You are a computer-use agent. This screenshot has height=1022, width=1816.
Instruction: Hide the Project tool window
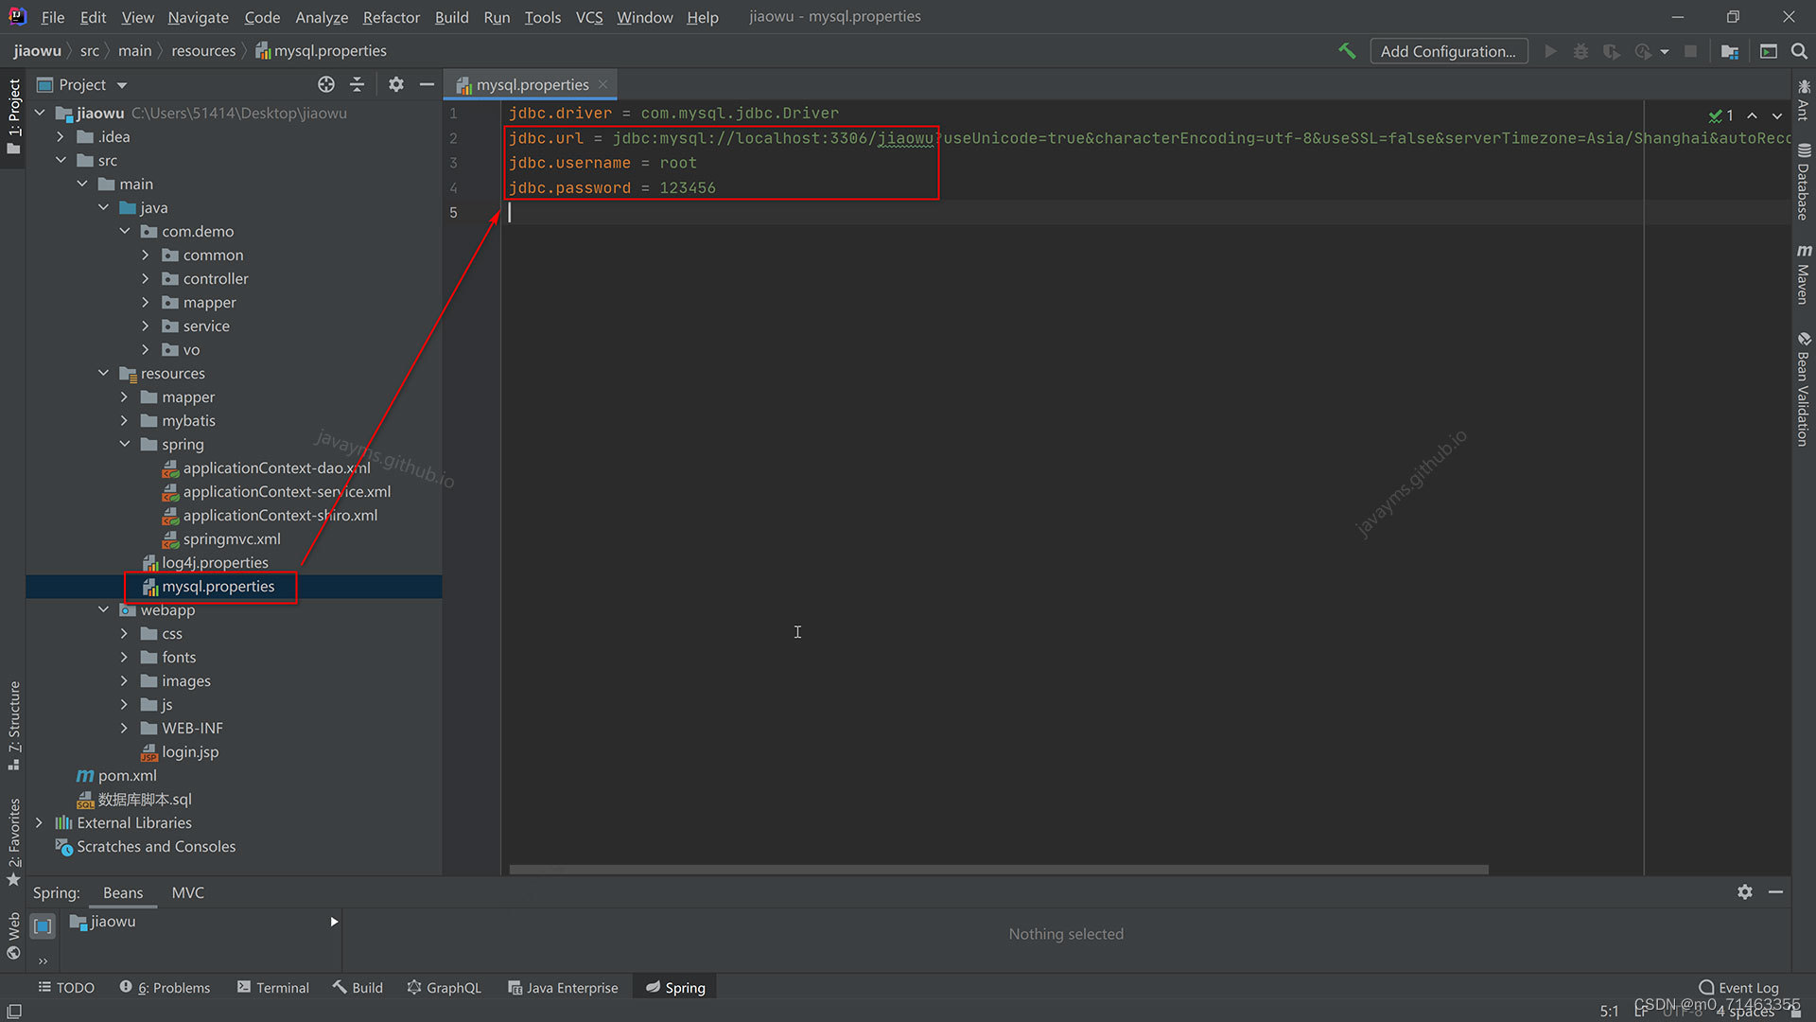coord(427,85)
